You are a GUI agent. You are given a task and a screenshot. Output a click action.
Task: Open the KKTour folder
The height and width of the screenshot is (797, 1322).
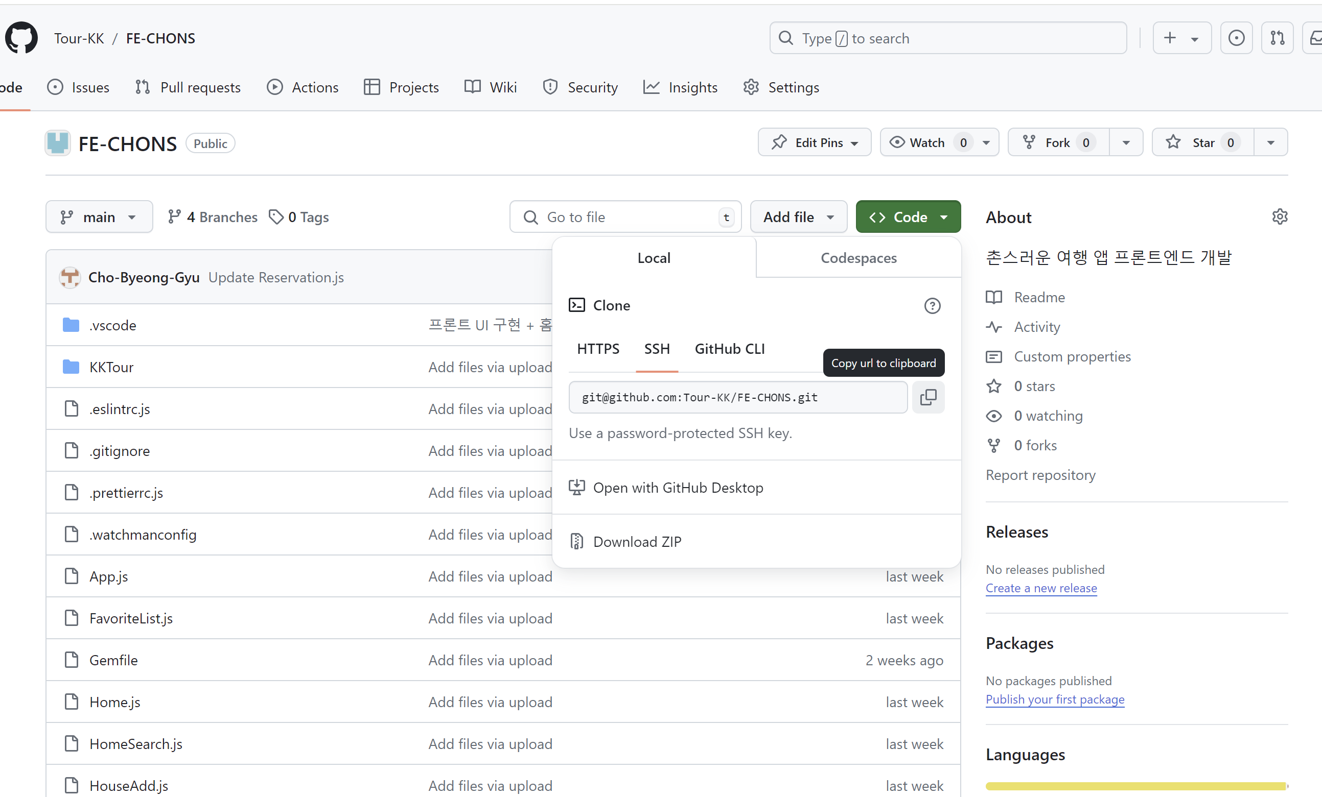[111, 367]
